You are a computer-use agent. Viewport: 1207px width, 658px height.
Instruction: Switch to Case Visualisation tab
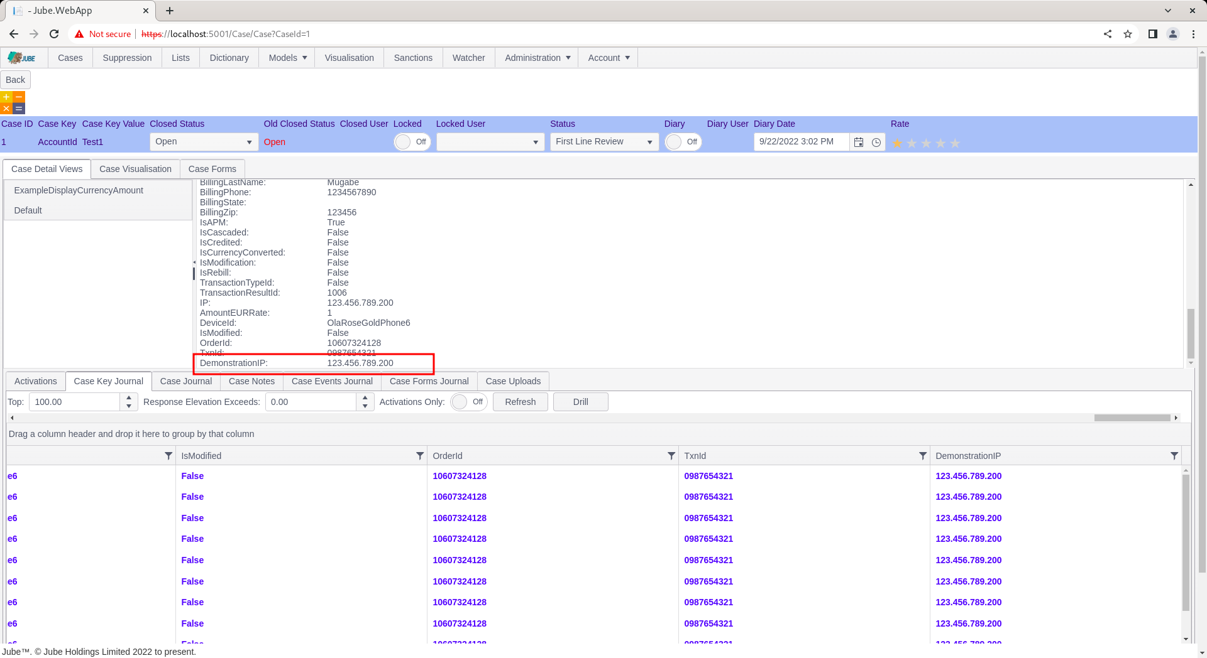(135, 169)
